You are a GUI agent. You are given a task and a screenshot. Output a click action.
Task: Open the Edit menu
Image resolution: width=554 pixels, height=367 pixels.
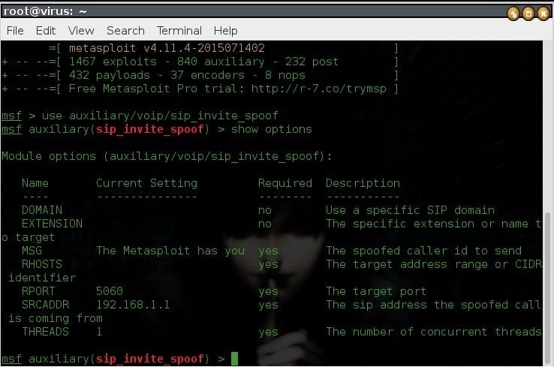pos(46,31)
